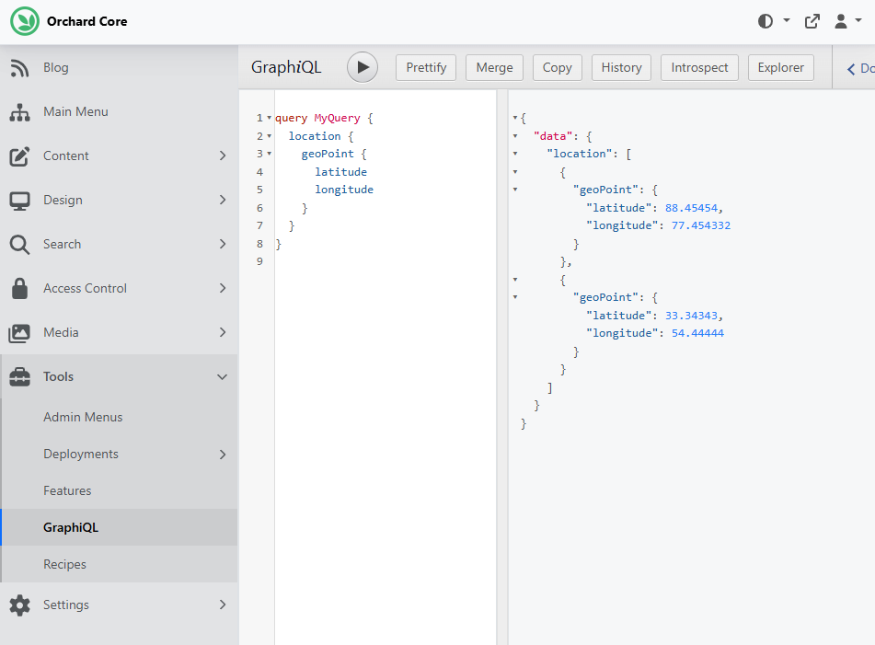Click the Media images icon

19,333
